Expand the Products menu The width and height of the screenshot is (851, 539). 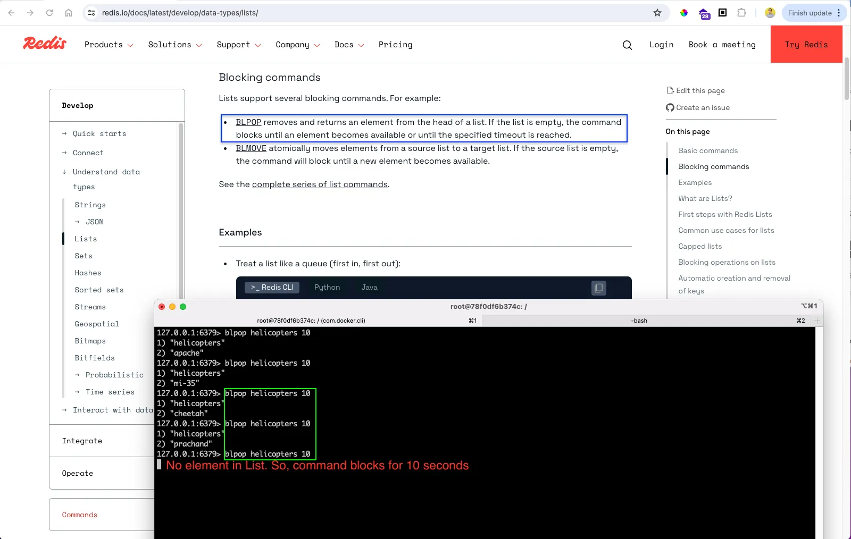[x=109, y=45]
